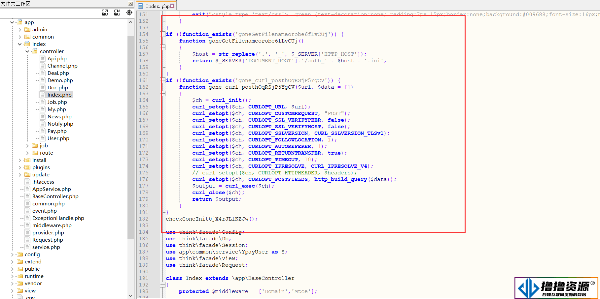
Task: Expand the config folder
Action: pos(12,254)
